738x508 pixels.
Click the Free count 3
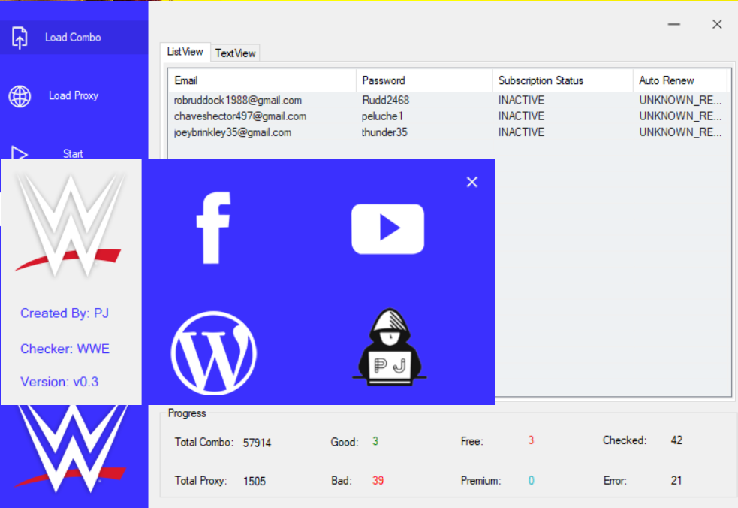click(x=531, y=440)
